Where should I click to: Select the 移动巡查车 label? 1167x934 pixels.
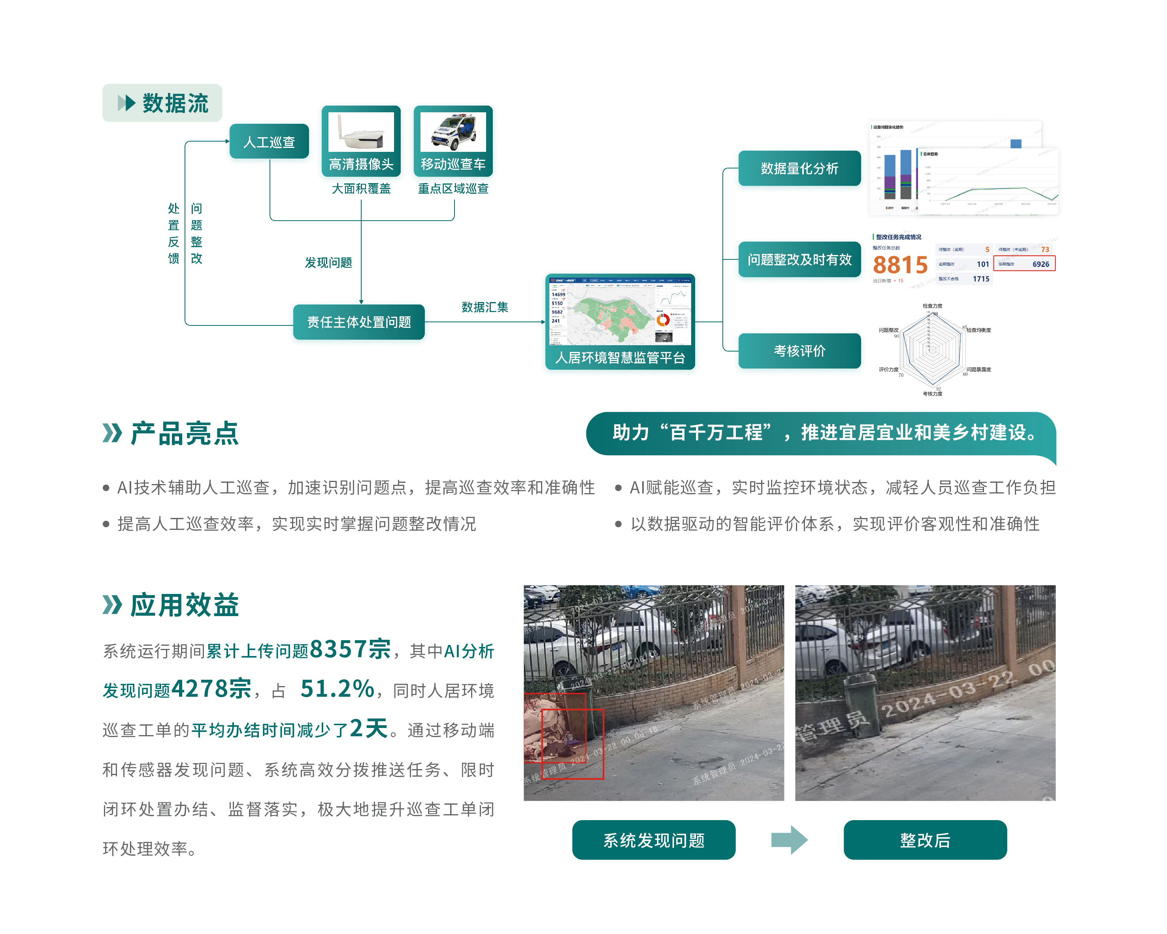[453, 164]
